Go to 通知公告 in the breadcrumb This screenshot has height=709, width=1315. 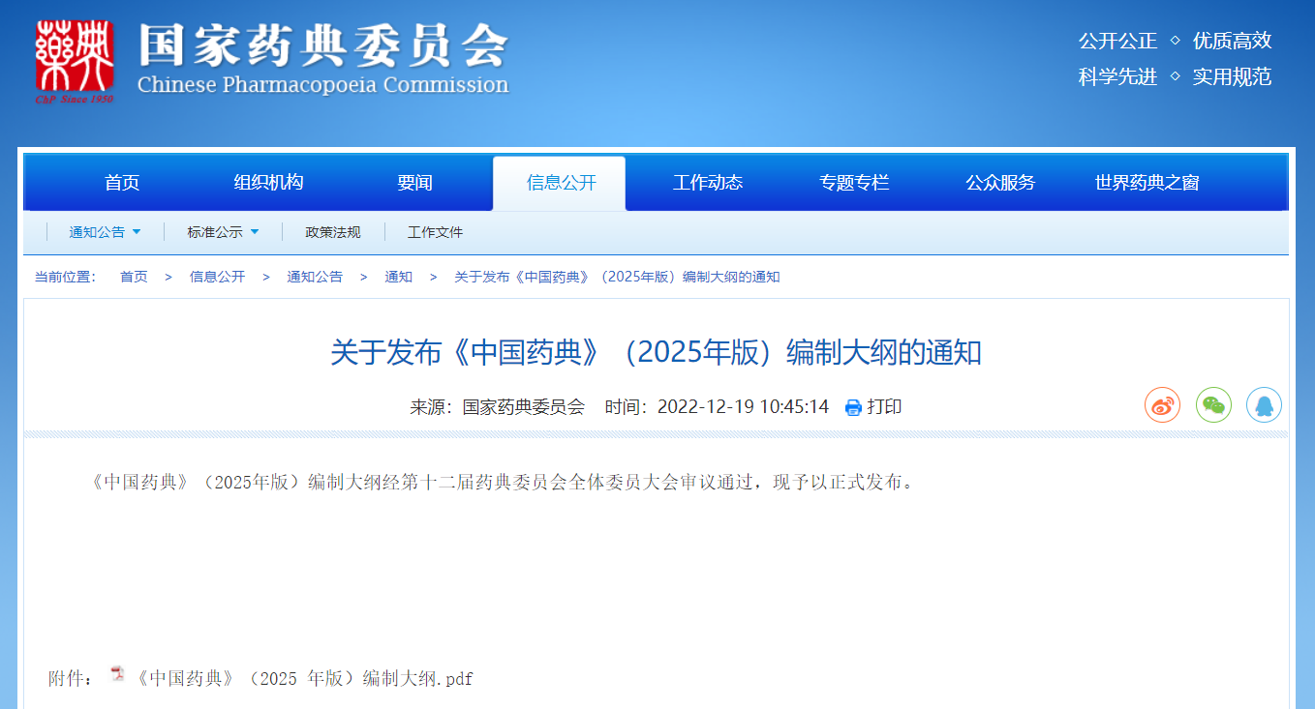[x=315, y=277]
